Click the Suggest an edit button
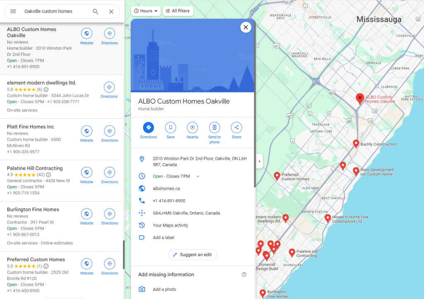This screenshot has width=424, height=299. point(192,255)
